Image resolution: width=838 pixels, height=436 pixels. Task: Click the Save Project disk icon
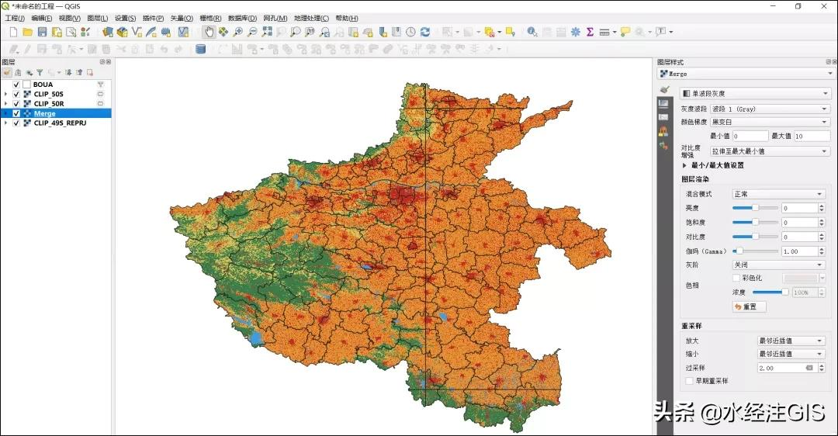click(43, 32)
